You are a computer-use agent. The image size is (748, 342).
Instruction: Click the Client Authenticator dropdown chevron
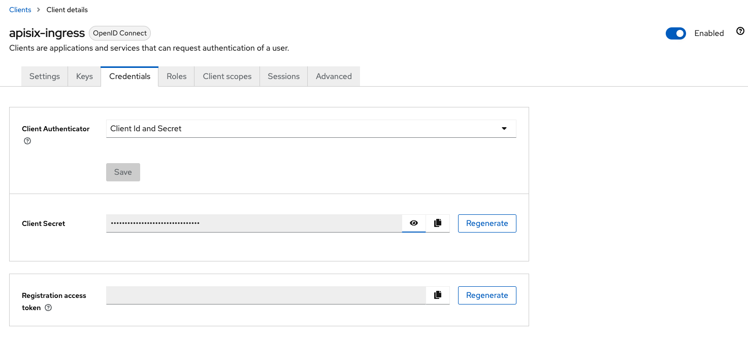504,128
